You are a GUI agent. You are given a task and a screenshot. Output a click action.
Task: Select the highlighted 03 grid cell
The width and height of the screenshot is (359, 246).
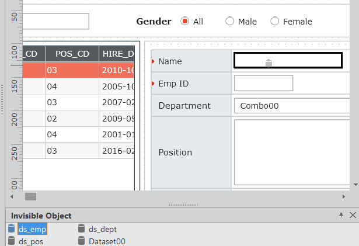pyautogui.click(x=72, y=70)
